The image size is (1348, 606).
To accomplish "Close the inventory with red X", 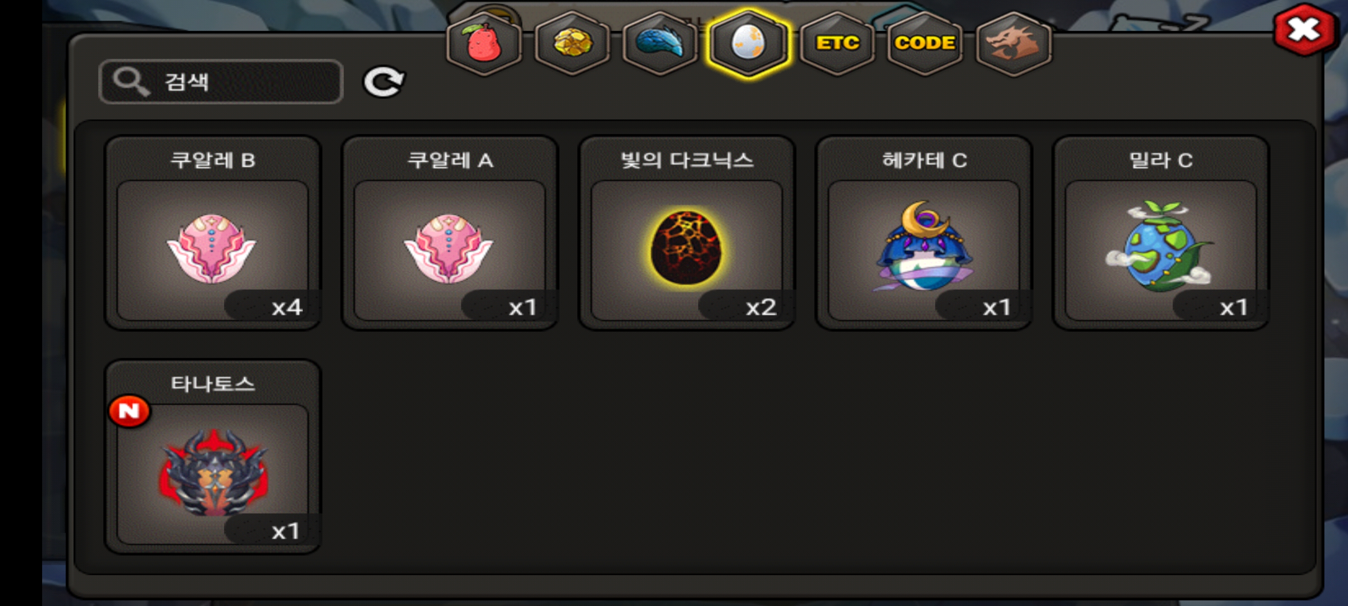I will click(1303, 30).
